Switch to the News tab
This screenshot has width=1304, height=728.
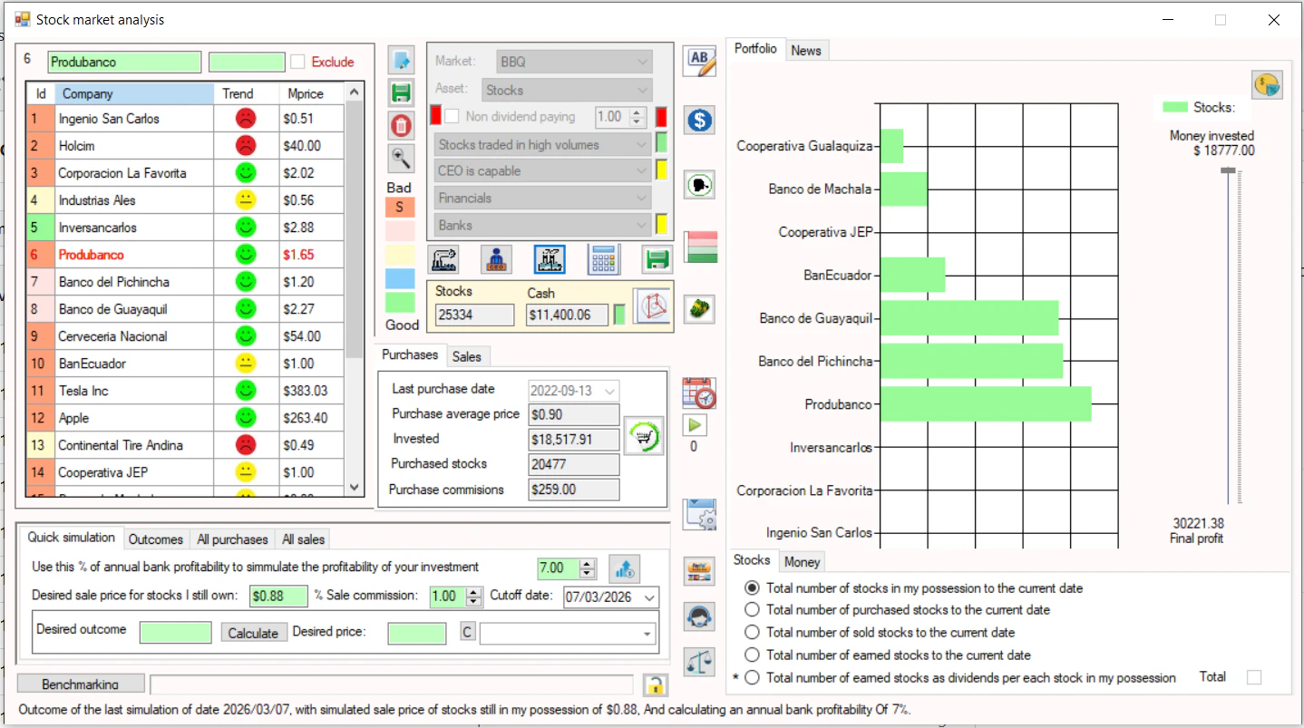point(806,50)
